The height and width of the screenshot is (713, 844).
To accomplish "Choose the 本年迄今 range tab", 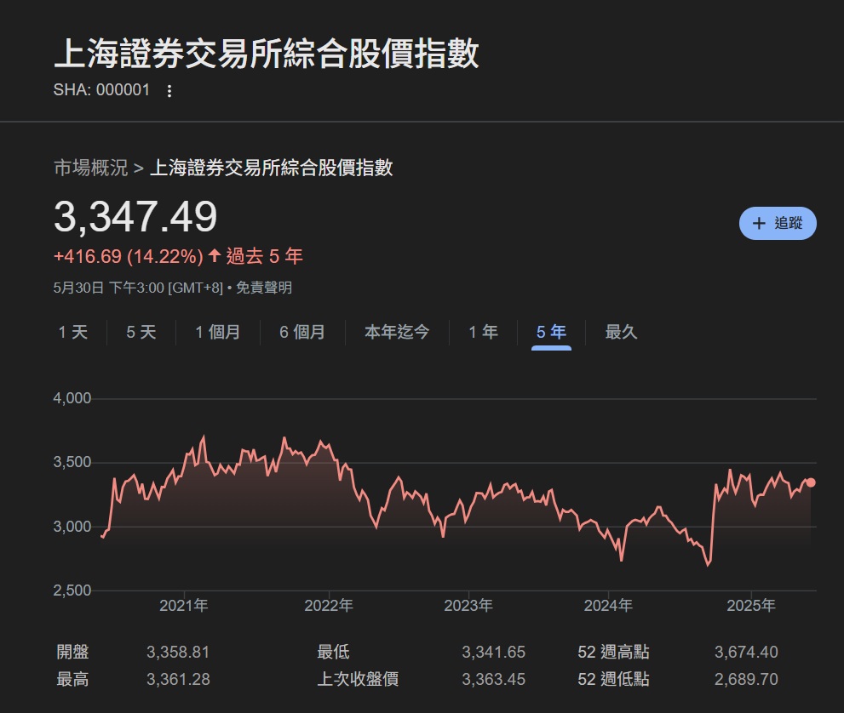I will 397,332.
